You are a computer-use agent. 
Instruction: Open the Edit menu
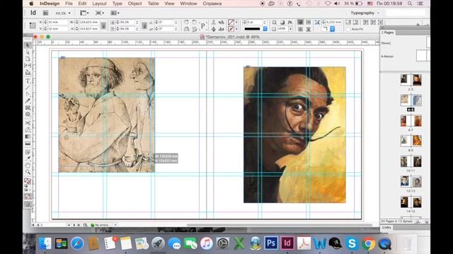pyautogui.click(x=82, y=4)
